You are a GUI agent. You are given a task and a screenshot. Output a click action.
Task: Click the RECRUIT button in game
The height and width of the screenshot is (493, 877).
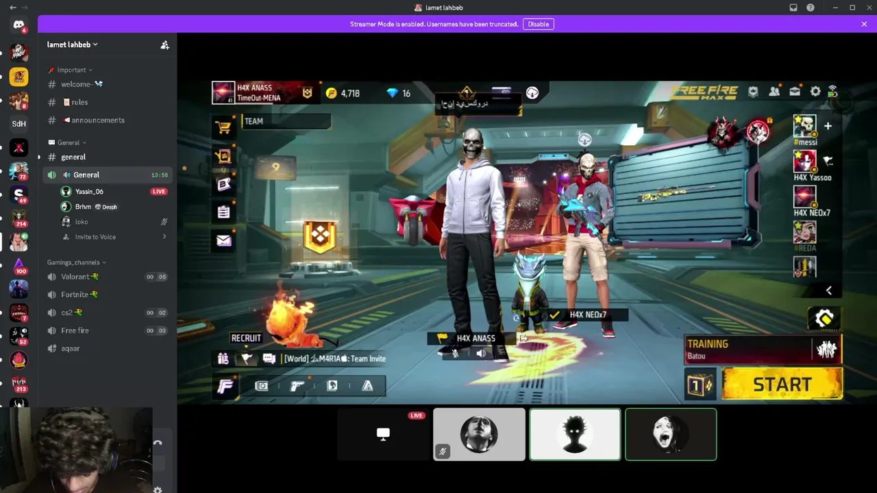pos(246,338)
